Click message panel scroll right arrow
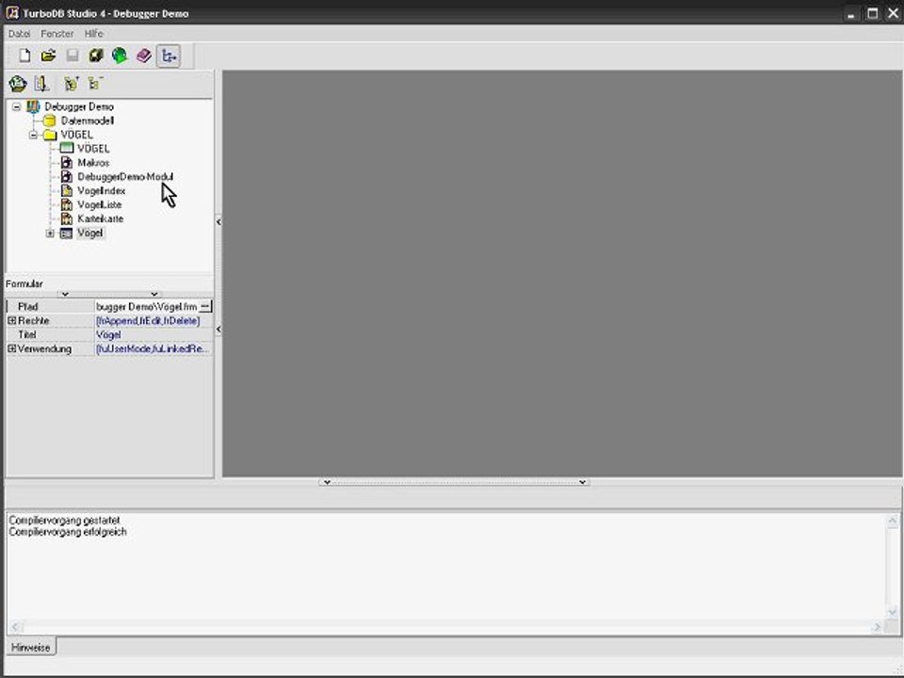 [877, 626]
